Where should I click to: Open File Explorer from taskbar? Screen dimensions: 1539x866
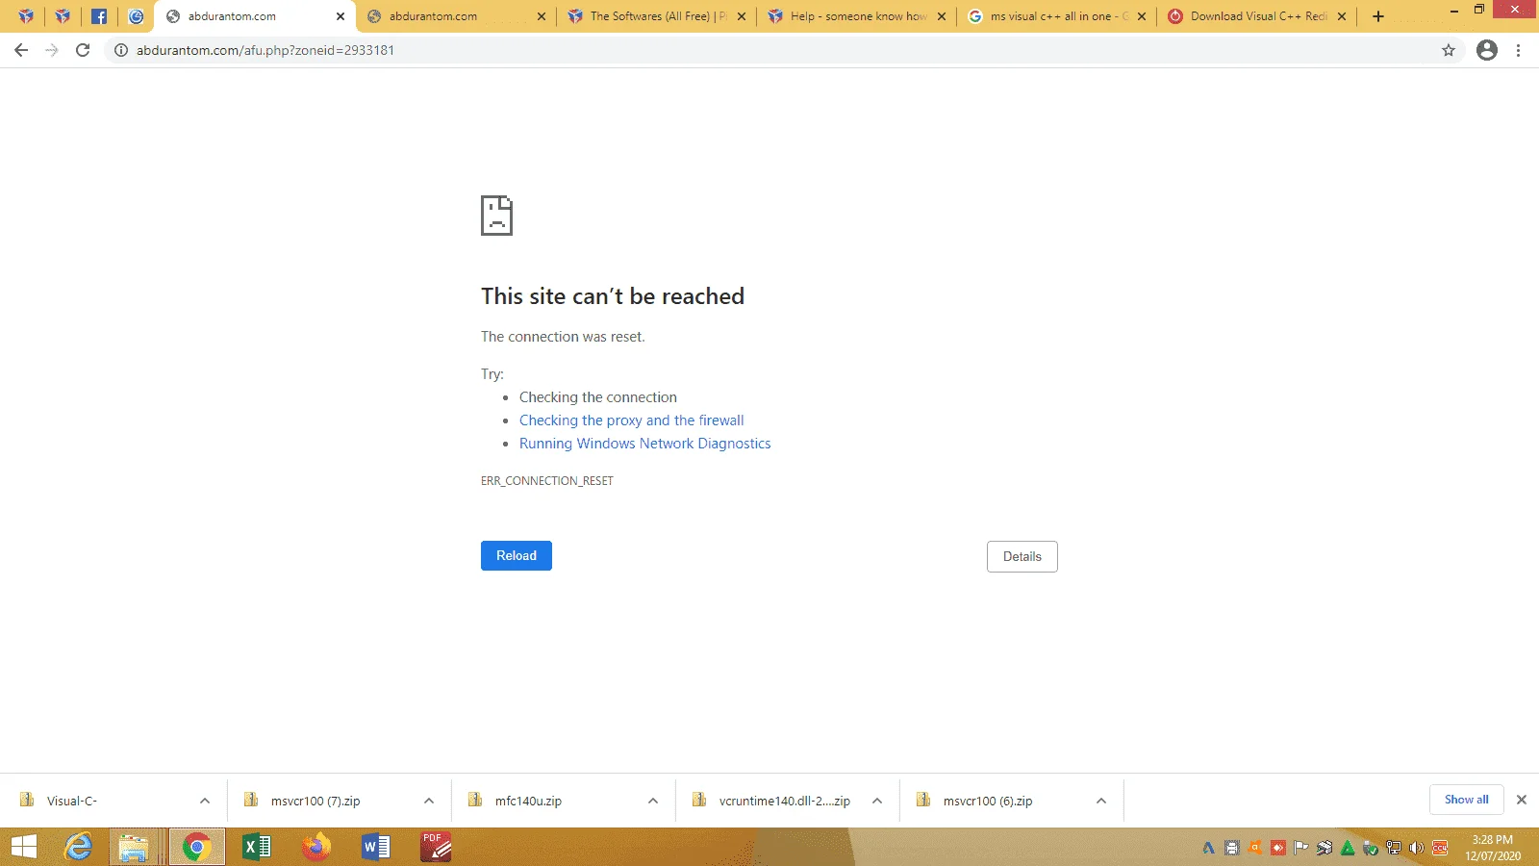[x=134, y=847]
